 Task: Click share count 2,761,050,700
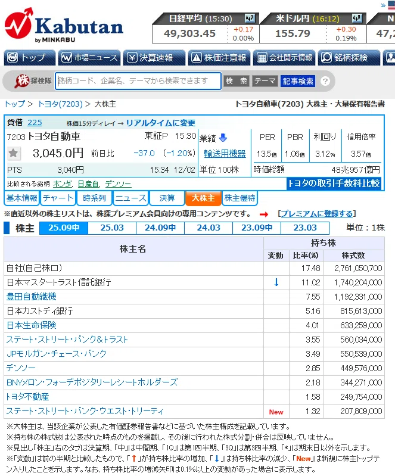(358, 268)
